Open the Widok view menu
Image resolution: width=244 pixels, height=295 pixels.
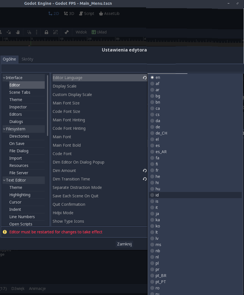[81, 32]
